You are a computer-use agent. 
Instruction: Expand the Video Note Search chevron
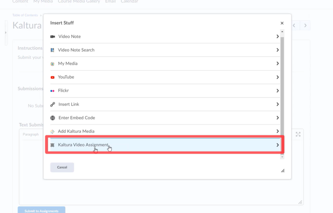point(277,50)
